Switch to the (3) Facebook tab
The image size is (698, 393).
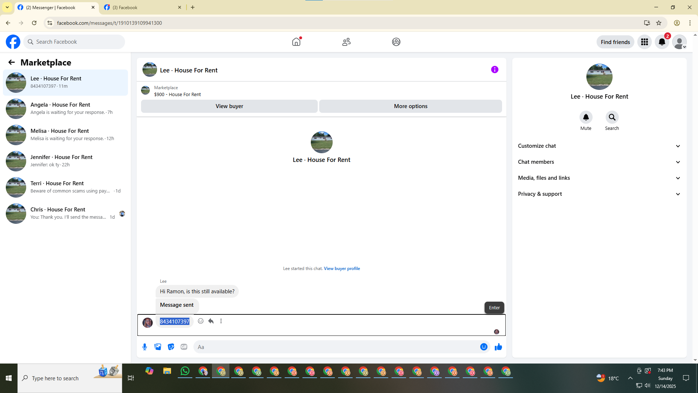[x=142, y=7]
